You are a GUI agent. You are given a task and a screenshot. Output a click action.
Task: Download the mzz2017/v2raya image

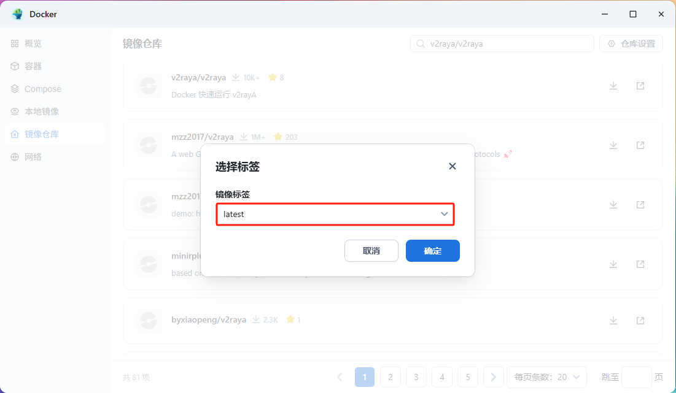pyautogui.click(x=613, y=145)
